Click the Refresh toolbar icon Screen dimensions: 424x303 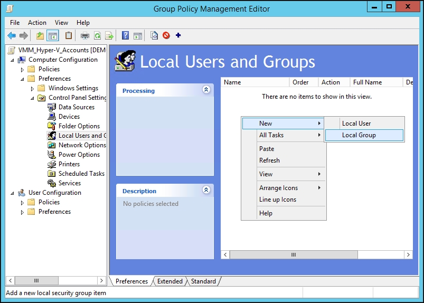(x=97, y=36)
